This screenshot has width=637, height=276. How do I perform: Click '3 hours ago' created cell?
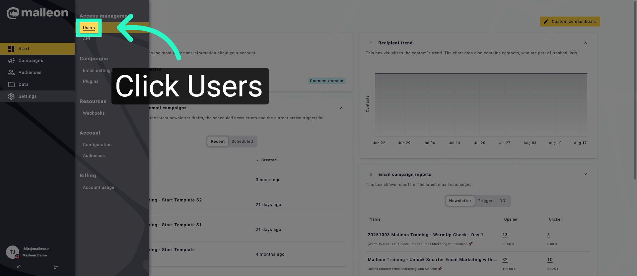268,180
